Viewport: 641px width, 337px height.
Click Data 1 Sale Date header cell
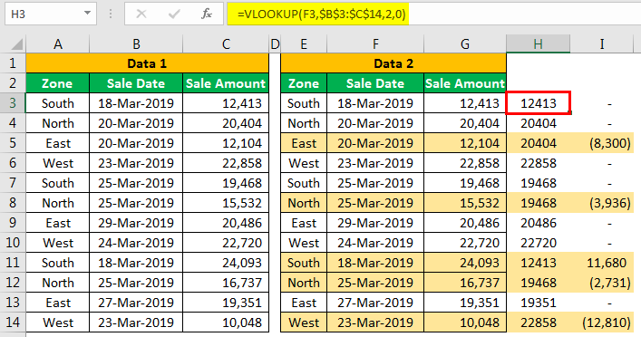(x=136, y=83)
